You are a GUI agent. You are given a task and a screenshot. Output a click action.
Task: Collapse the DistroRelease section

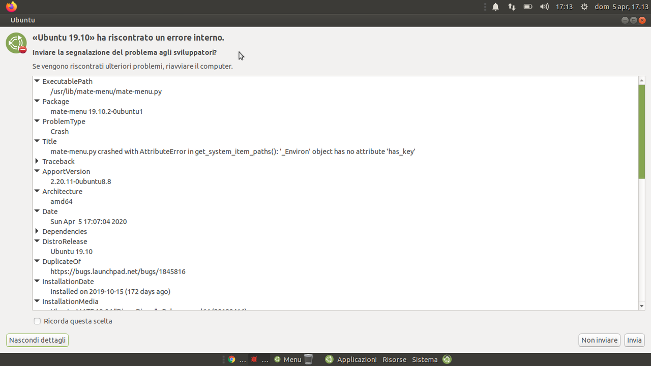pos(37,241)
